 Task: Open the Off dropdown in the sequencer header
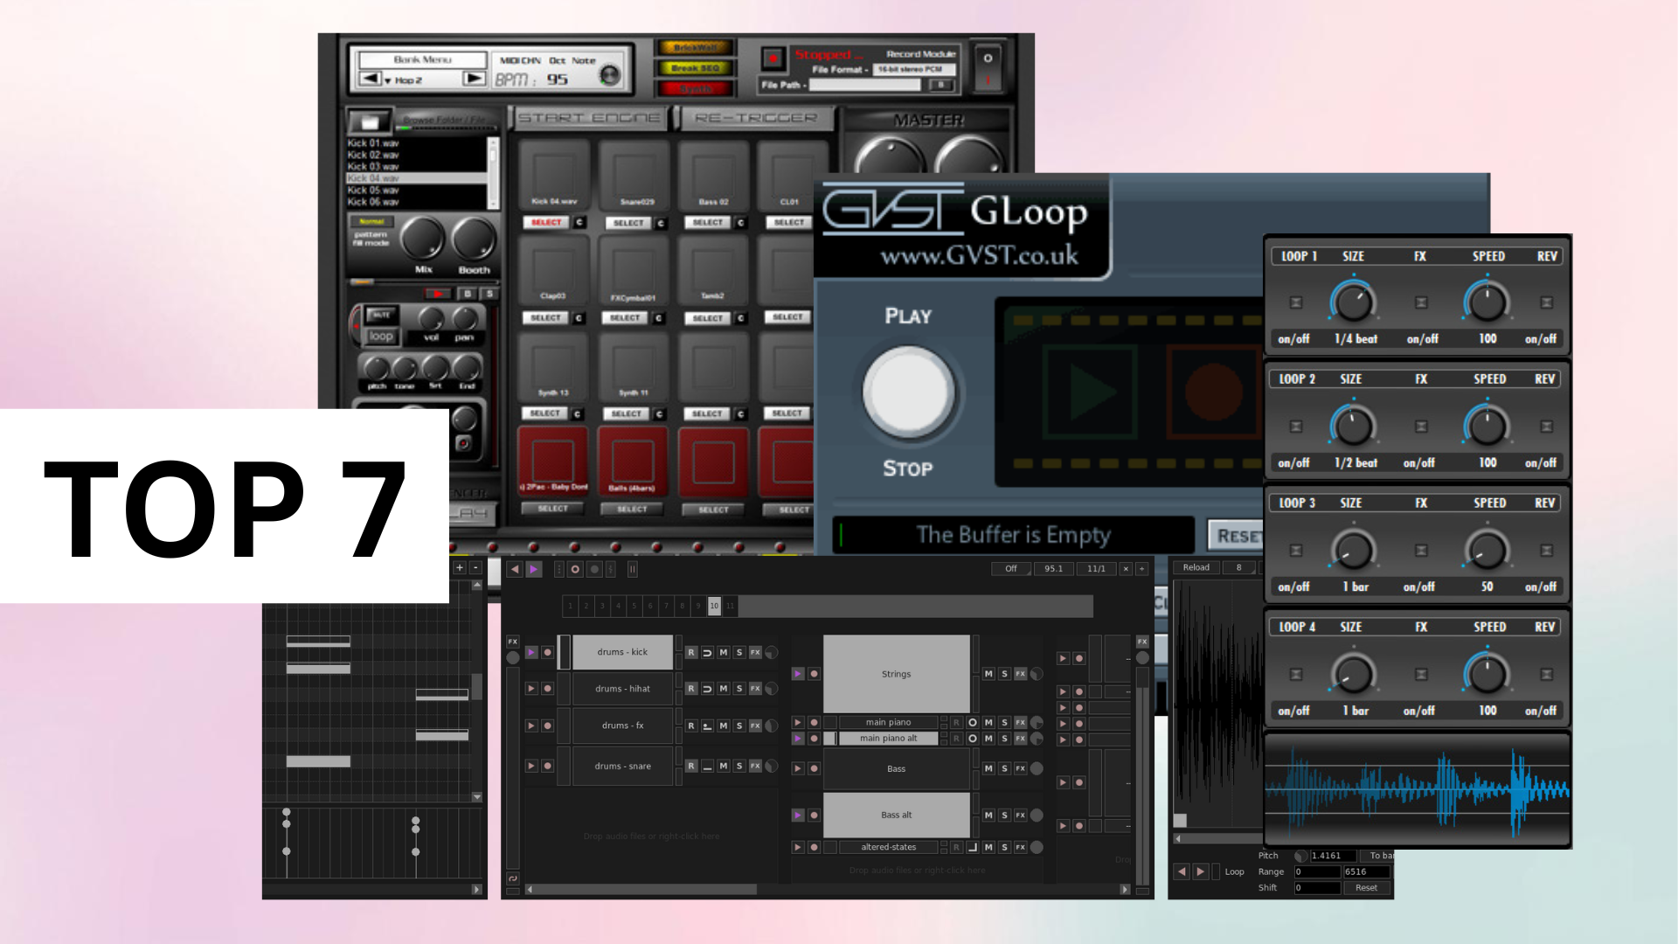click(x=1011, y=568)
